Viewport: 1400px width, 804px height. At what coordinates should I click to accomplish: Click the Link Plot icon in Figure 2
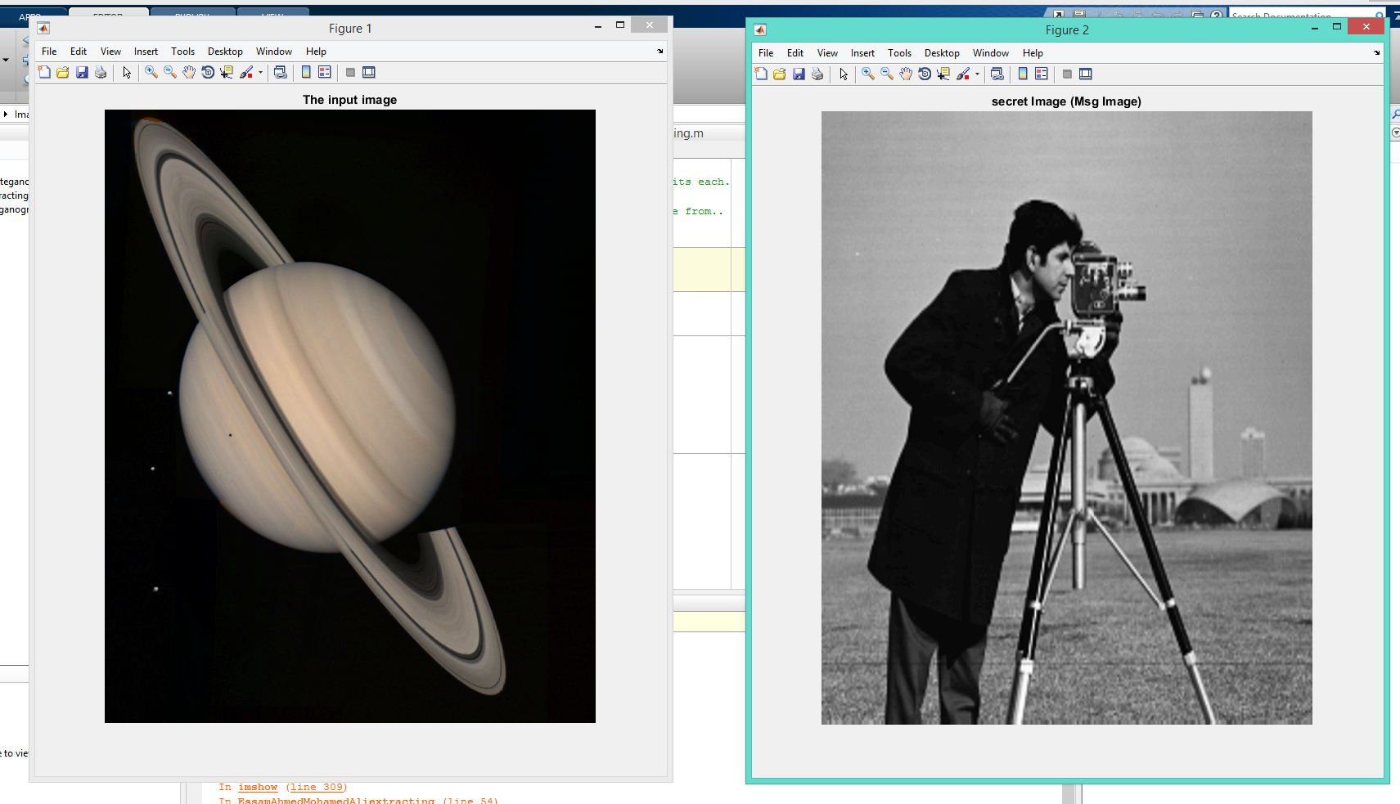(997, 74)
